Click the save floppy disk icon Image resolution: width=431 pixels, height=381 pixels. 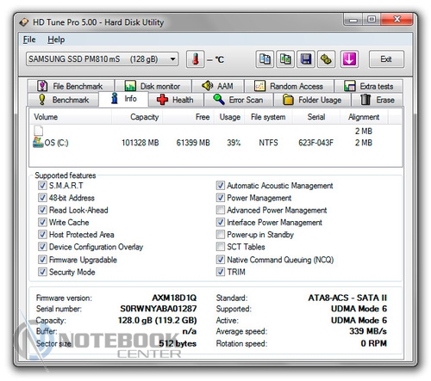306,59
